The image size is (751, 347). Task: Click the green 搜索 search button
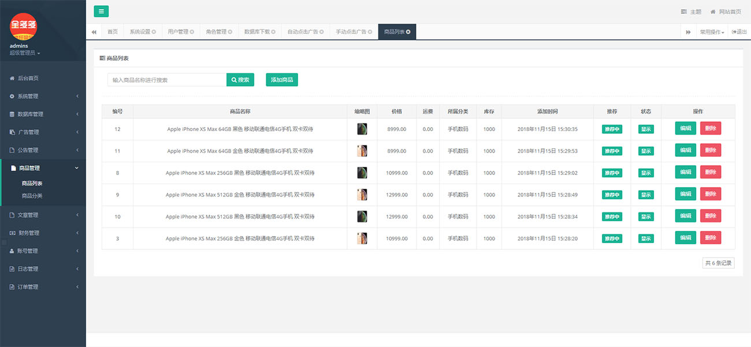(240, 80)
